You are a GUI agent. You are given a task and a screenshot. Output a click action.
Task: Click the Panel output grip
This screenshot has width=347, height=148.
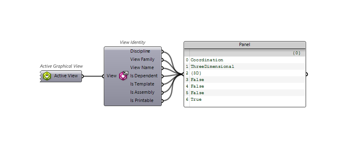306,74
